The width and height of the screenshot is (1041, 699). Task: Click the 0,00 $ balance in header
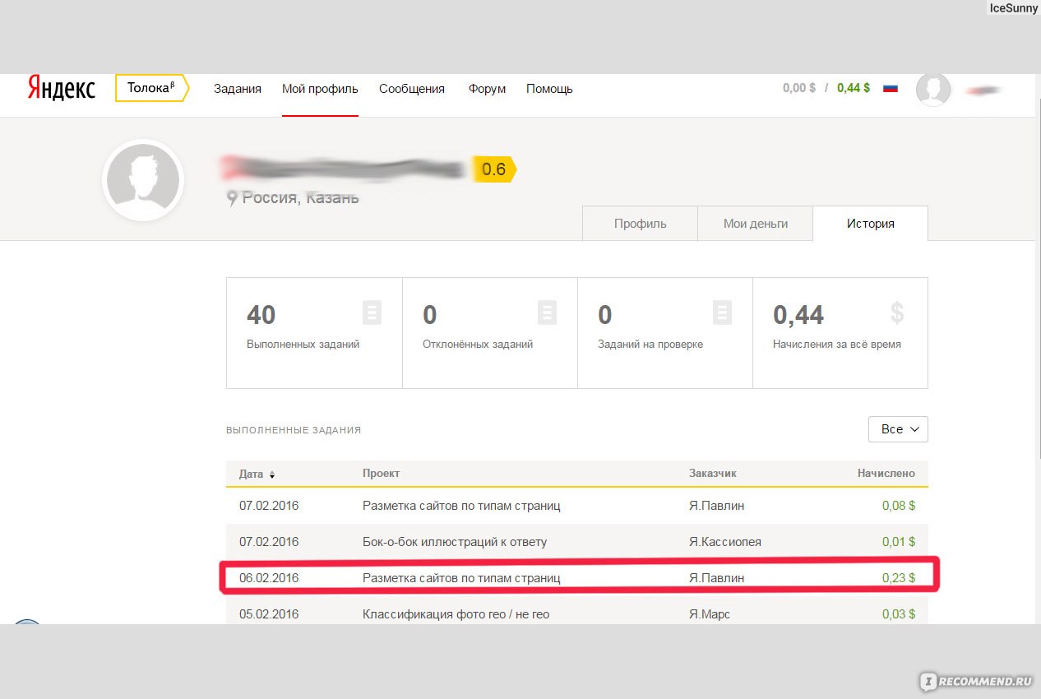pyautogui.click(x=800, y=88)
